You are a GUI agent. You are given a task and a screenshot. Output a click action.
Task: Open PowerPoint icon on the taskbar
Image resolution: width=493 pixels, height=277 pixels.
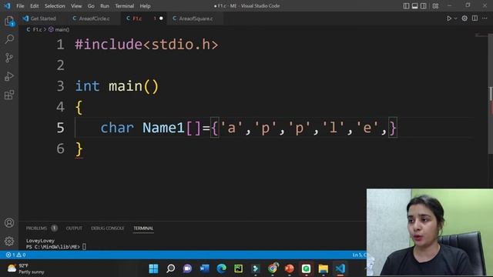290,269
